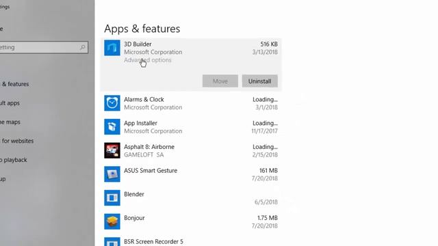Click the Uninstall button for 3D Builder

(260, 81)
